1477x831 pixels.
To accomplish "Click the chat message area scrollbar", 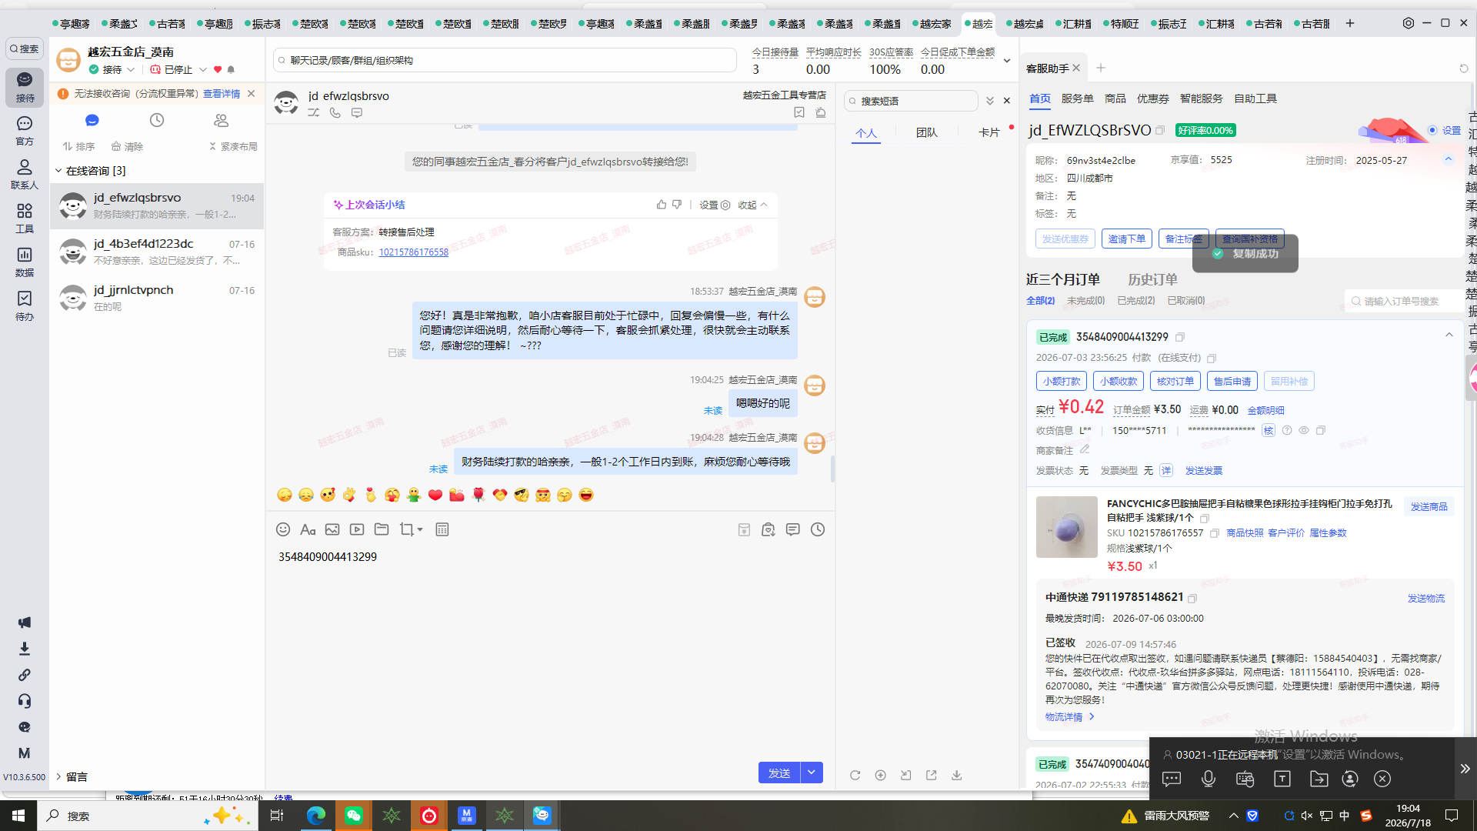I will pyautogui.click(x=832, y=468).
